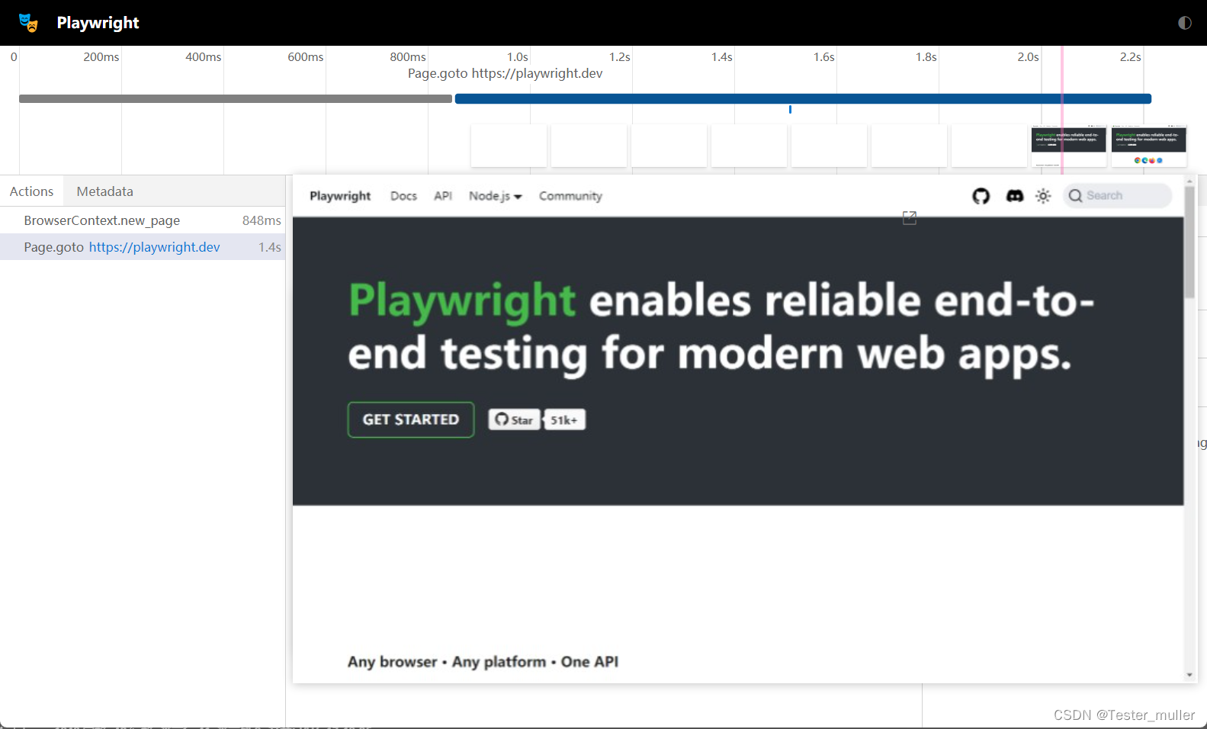
Task: Click the Playwright brand link in the snapshot navbar
Action: [340, 196]
